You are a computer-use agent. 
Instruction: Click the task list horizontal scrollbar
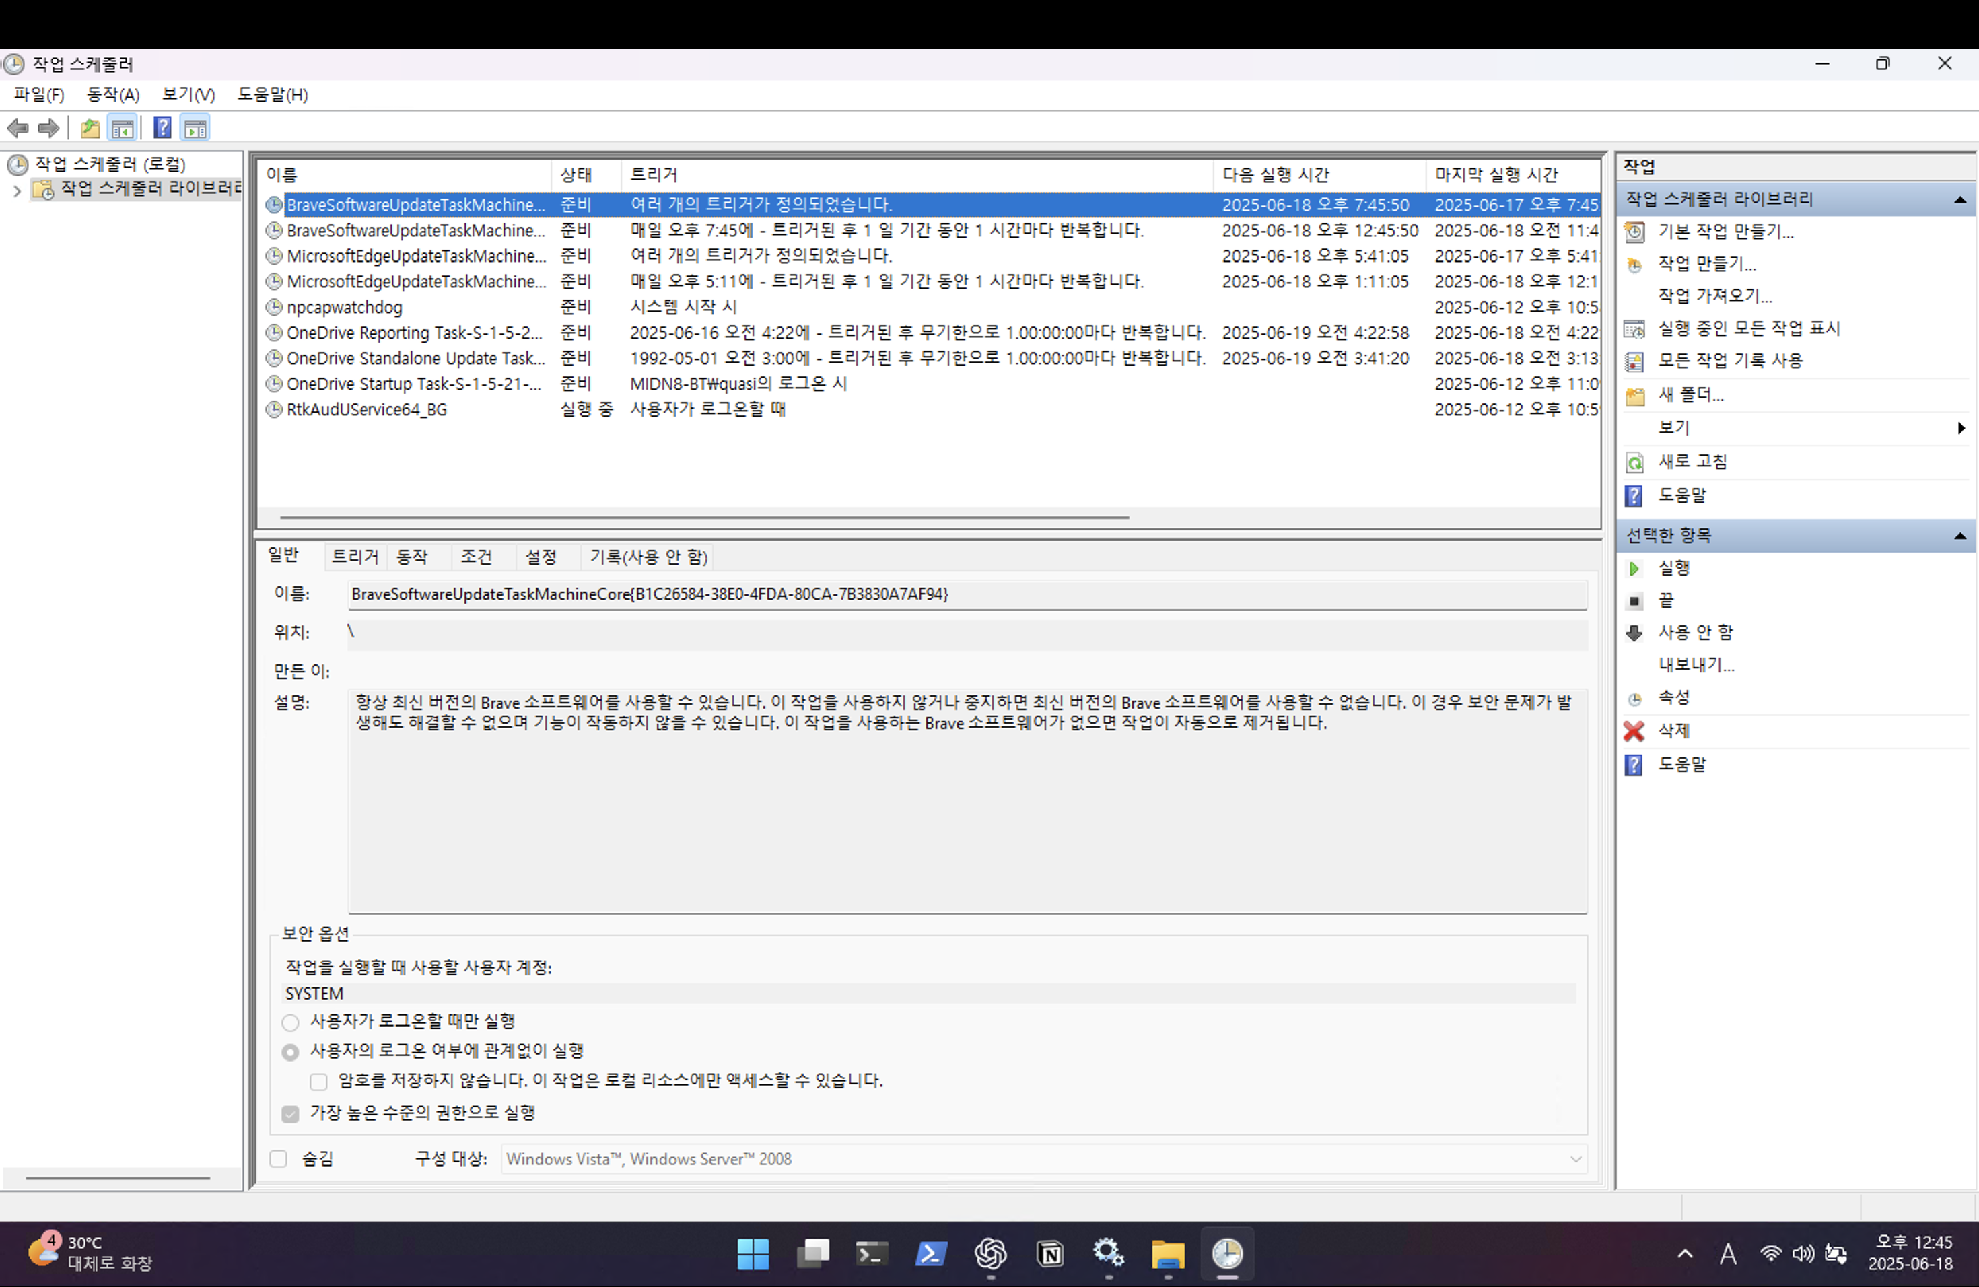[x=703, y=517]
